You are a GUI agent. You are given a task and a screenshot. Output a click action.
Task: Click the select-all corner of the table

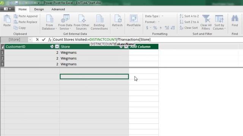coord(2,46)
